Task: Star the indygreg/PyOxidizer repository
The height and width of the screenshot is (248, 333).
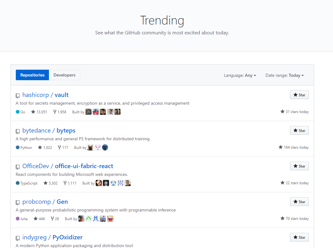Action: click(299, 237)
